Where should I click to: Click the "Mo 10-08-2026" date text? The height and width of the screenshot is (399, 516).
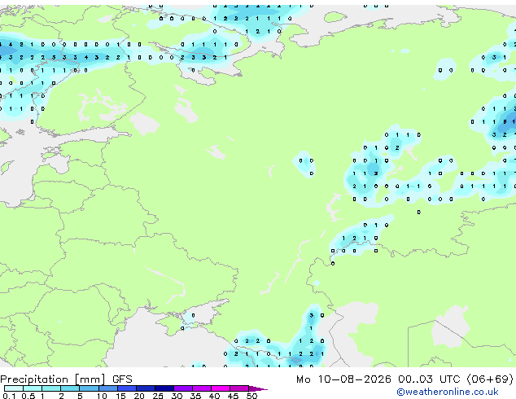click(343, 379)
